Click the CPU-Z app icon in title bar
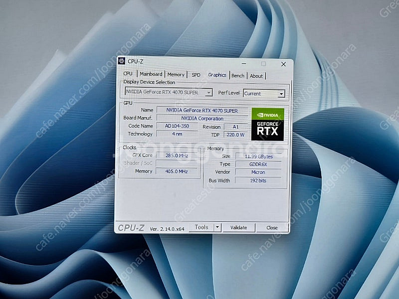The width and height of the screenshot is (399, 299). (122, 61)
